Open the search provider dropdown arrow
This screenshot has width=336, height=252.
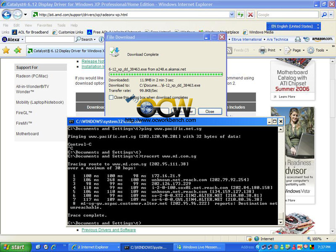pos(331,15)
